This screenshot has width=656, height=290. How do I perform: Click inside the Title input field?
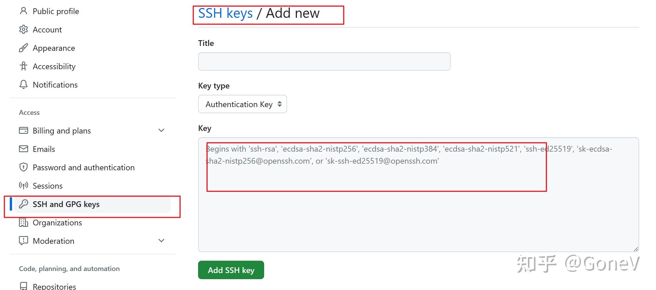pyautogui.click(x=324, y=61)
